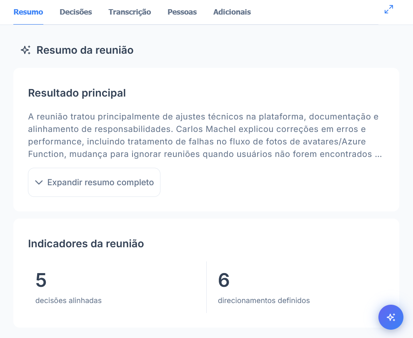Click the summary paragraph starting with A reunião tratou

tap(205, 135)
